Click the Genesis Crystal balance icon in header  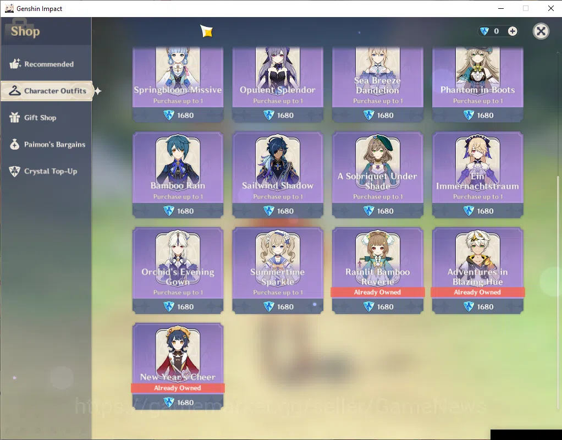point(484,31)
